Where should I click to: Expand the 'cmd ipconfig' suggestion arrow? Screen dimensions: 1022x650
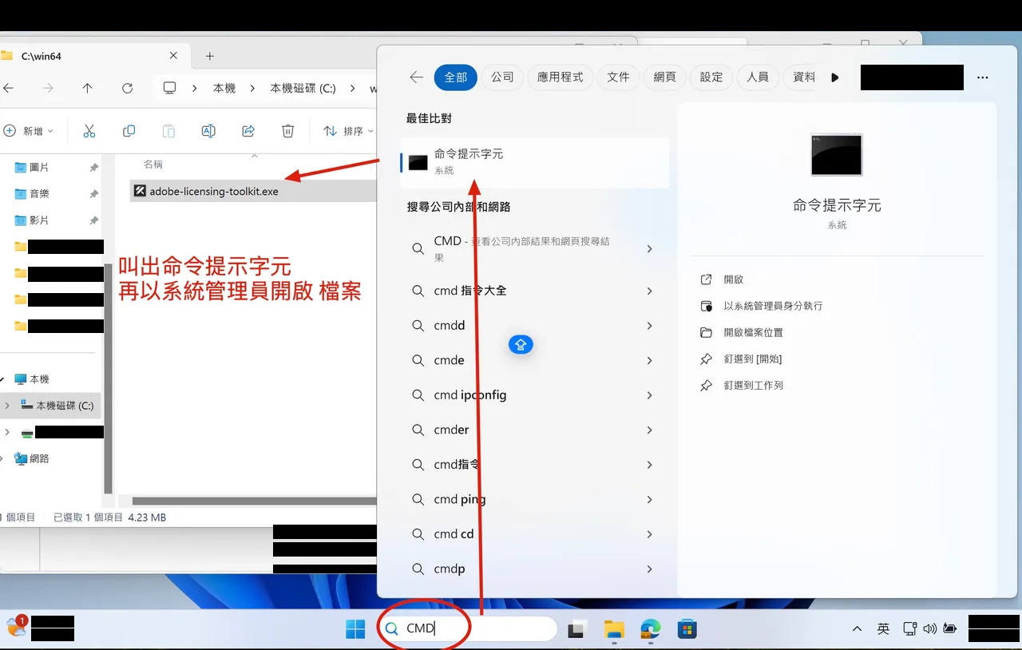[x=649, y=395]
